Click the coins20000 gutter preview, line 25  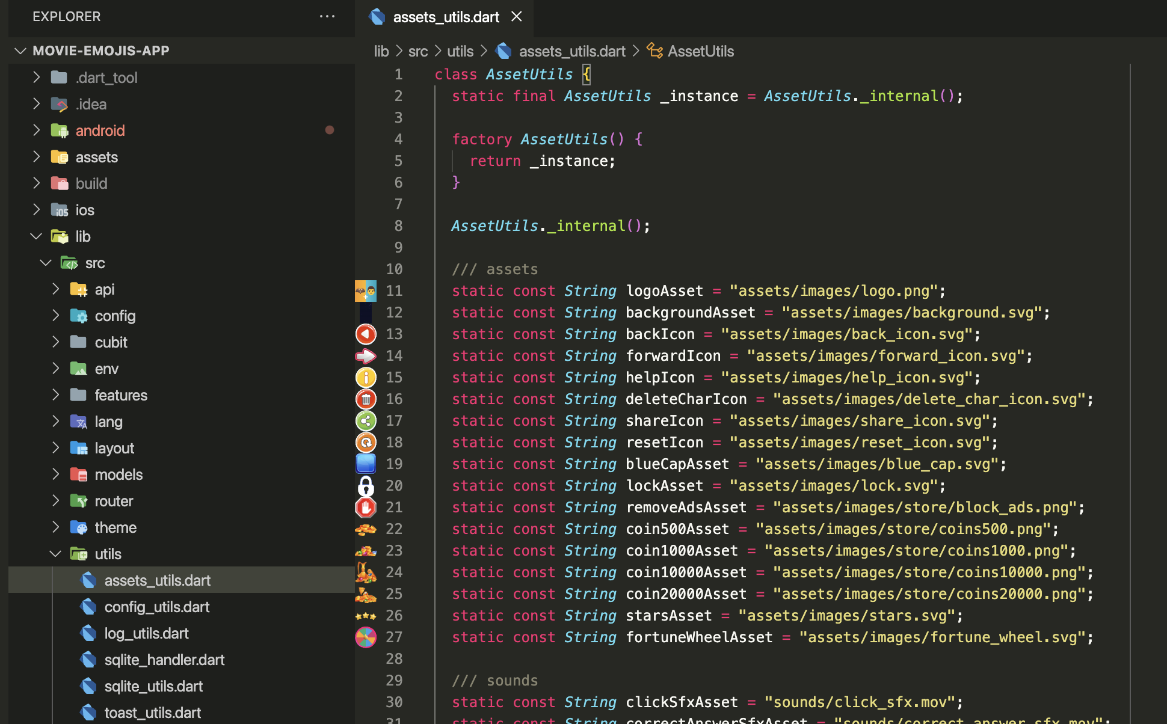coord(366,594)
